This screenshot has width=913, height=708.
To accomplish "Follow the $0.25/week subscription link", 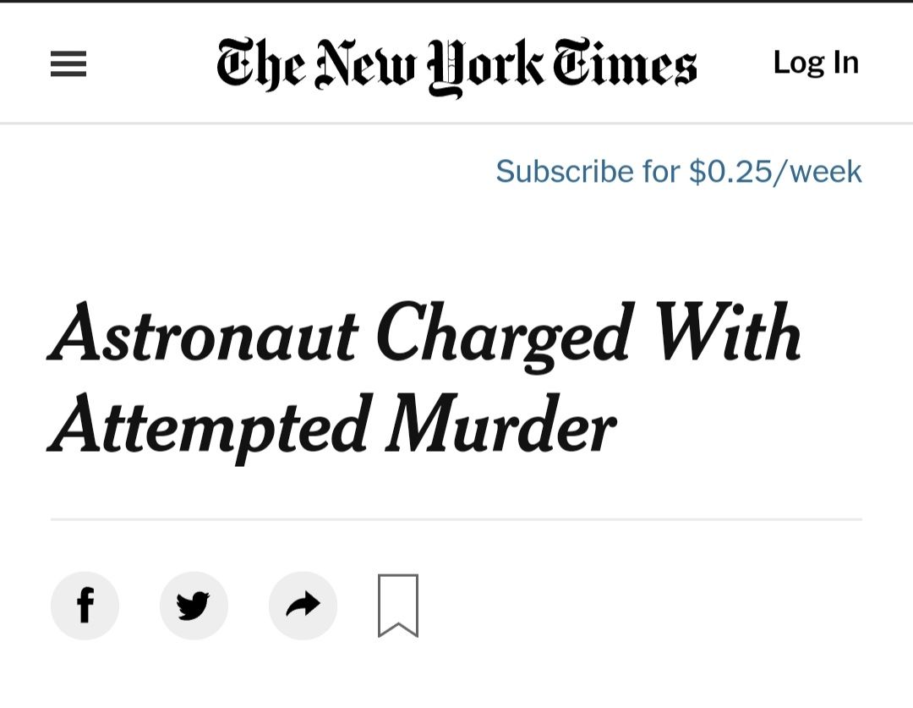I will pos(678,172).
